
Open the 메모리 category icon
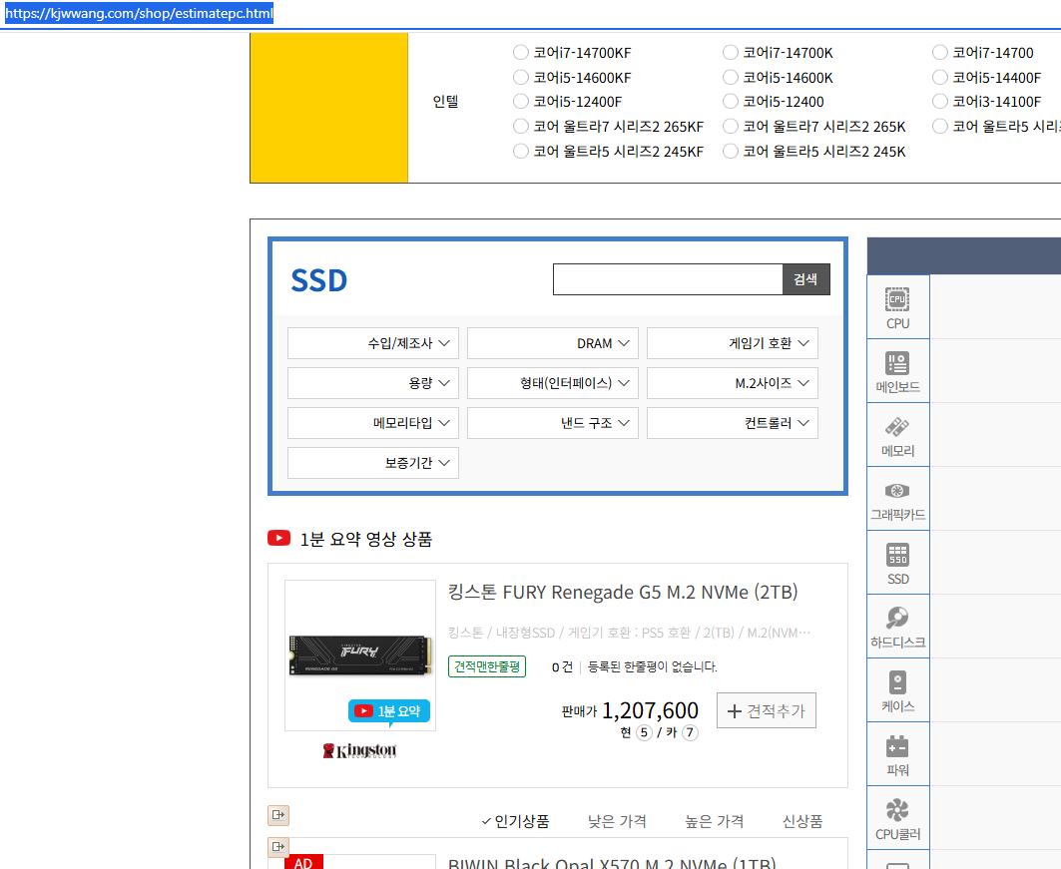coord(898,436)
